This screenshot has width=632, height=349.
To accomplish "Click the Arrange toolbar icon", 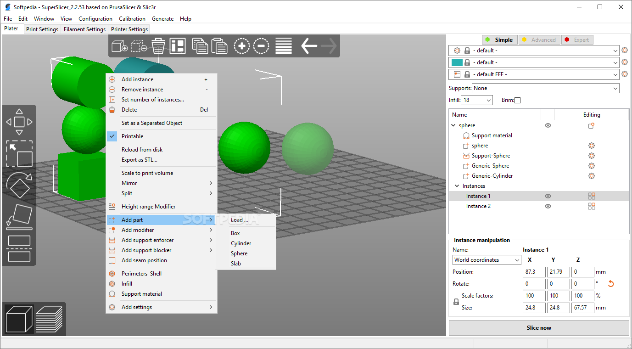I will [x=178, y=46].
